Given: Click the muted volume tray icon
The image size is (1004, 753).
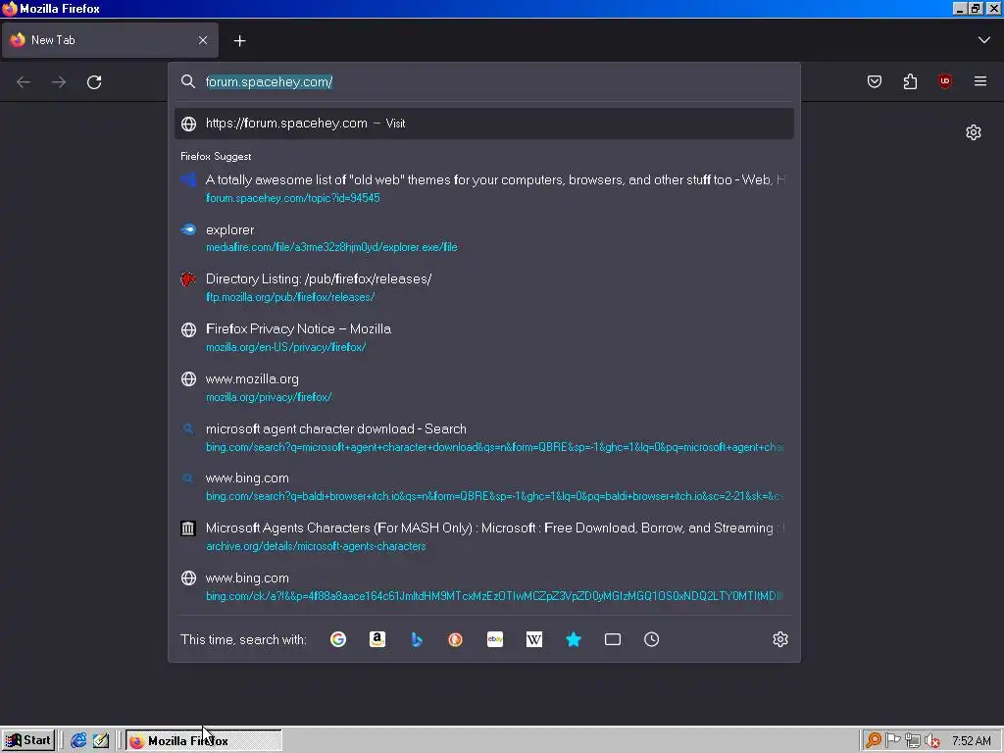Looking at the screenshot, I should coord(932,741).
